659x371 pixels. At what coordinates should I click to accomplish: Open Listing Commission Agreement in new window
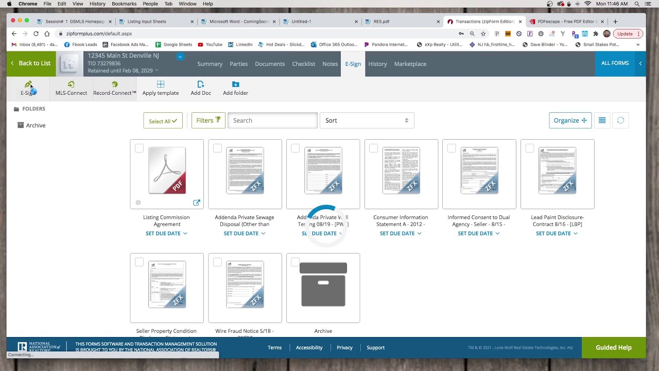pyautogui.click(x=197, y=203)
